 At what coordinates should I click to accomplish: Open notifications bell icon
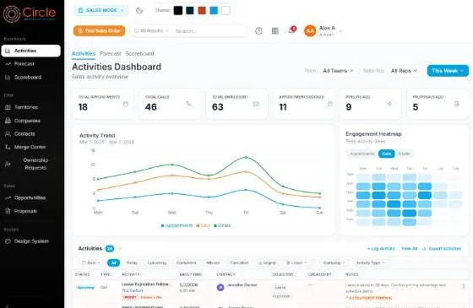point(291,30)
